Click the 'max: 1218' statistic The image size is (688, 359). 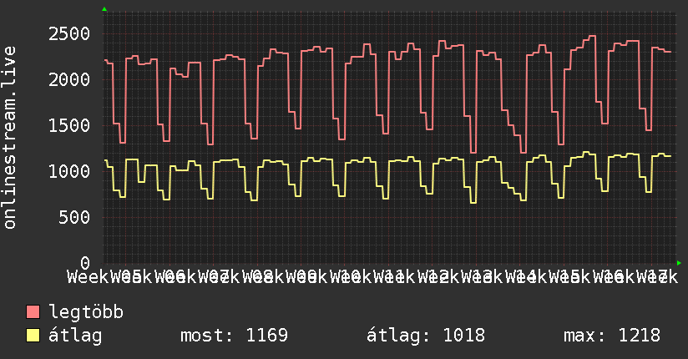pyautogui.click(x=611, y=336)
